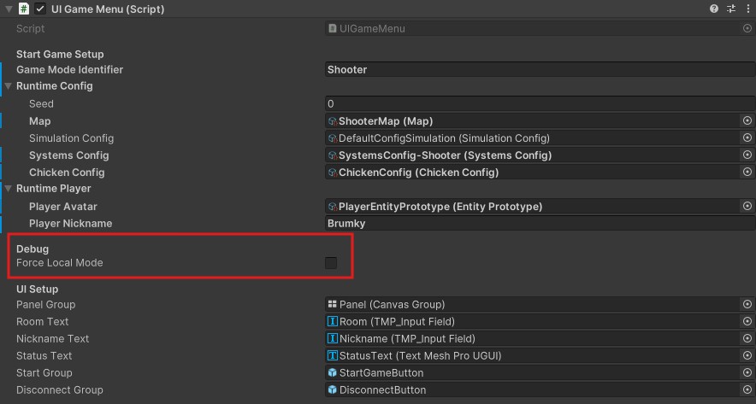Collapse the UI Game Menu component foldout
756x404 pixels.
point(8,9)
